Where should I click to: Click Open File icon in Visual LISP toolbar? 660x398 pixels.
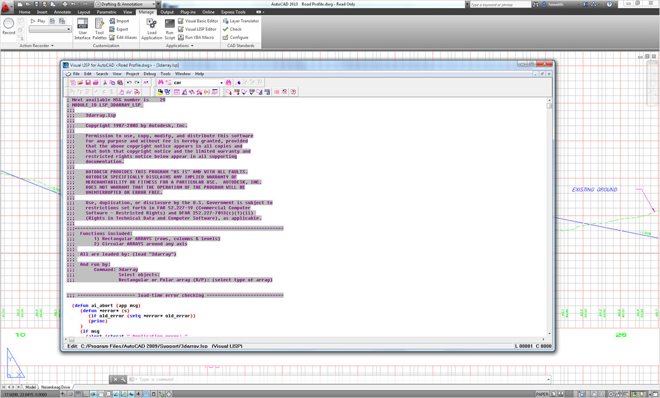pos(80,82)
